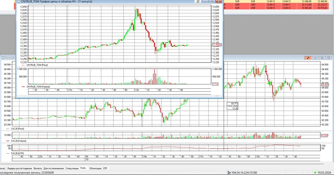Close the Si-6.26 chart window
334x175 pixels.
(329, 58)
